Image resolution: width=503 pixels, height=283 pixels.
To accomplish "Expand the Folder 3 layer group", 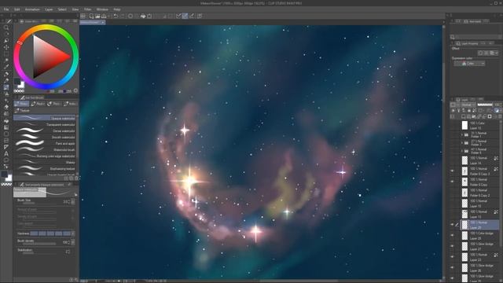I will (x=462, y=142).
